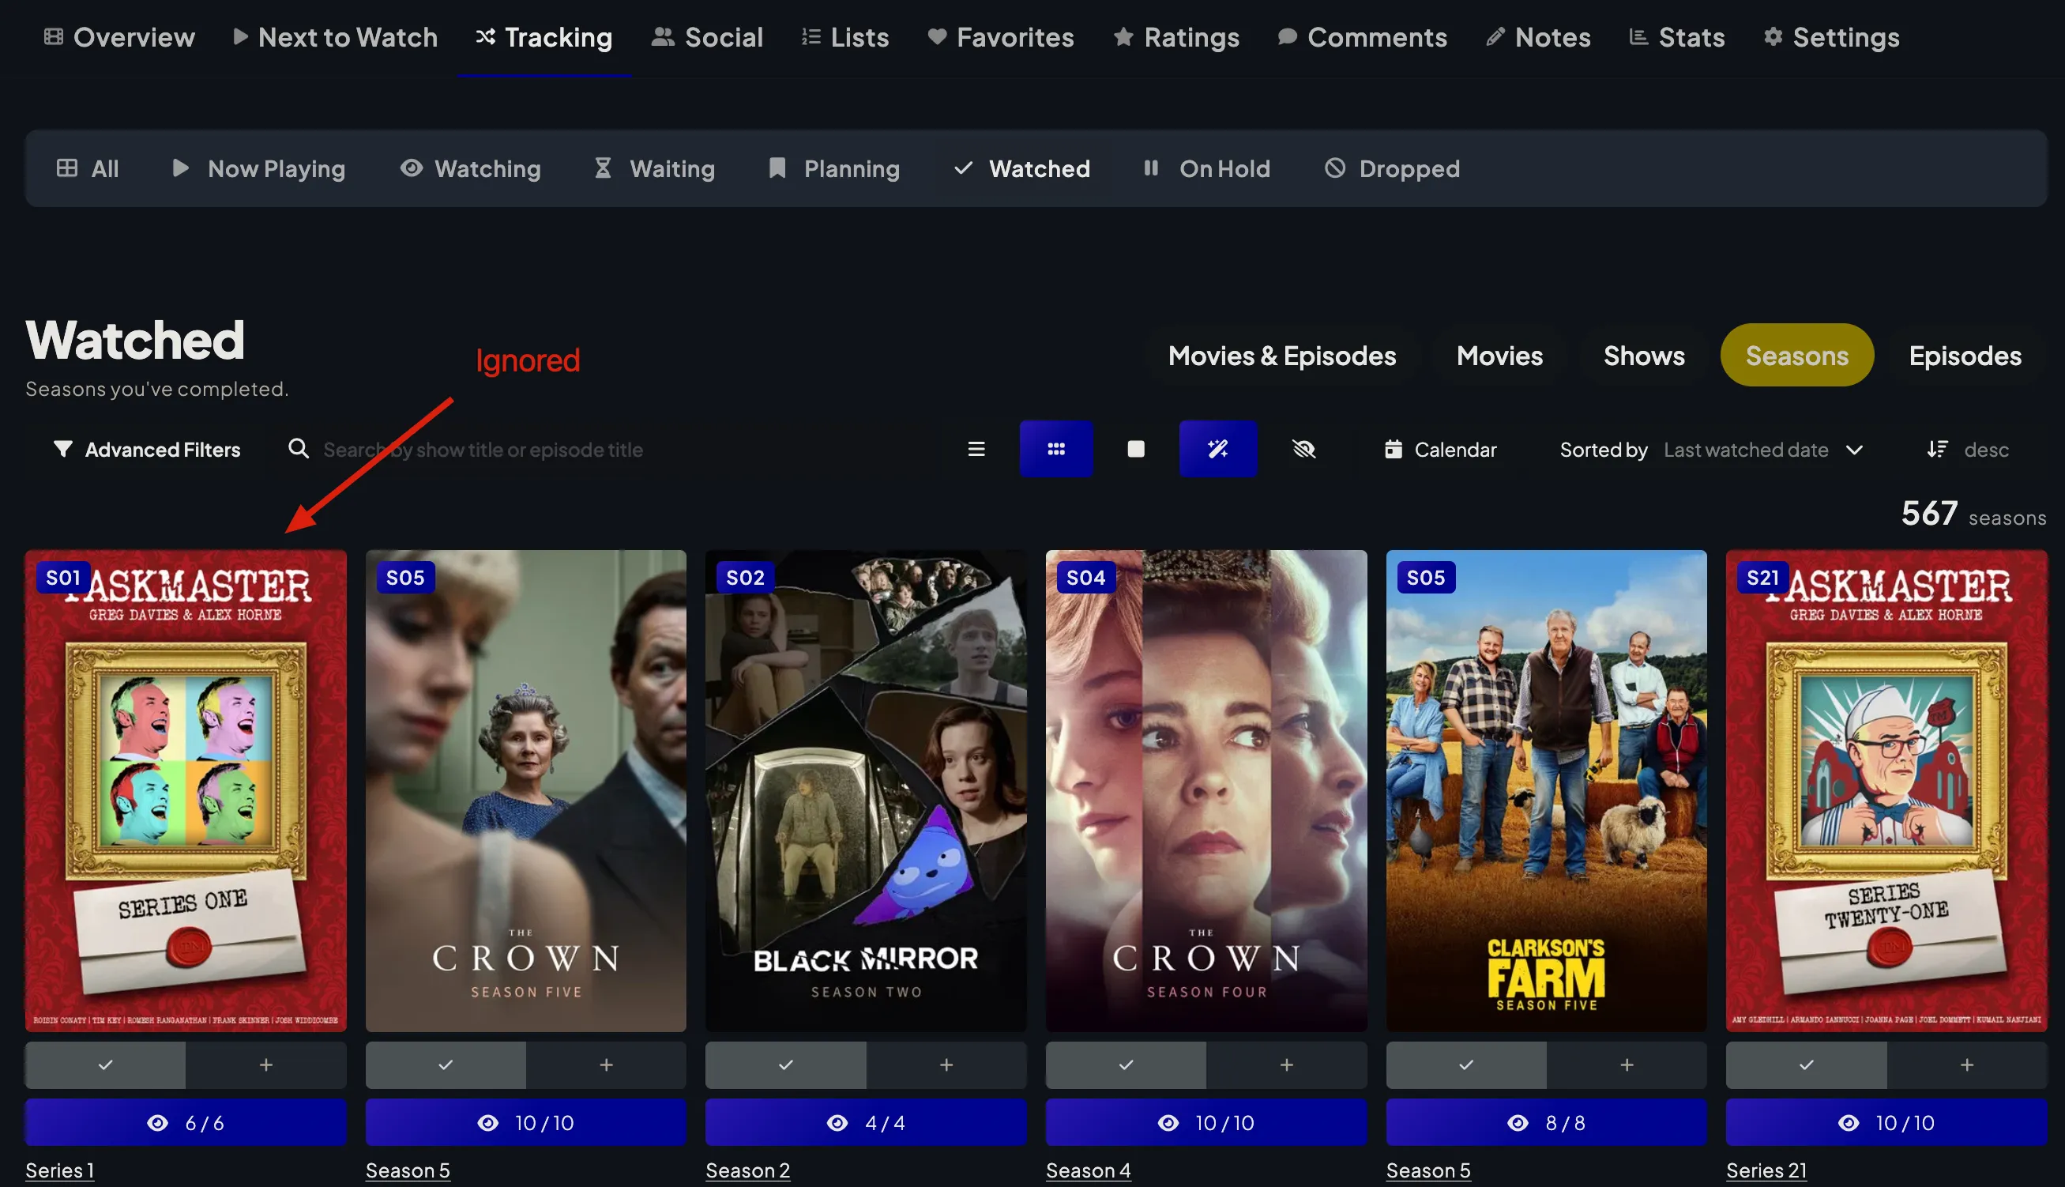Switch to Episodes view
The height and width of the screenshot is (1187, 2065).
point(1965,356)
